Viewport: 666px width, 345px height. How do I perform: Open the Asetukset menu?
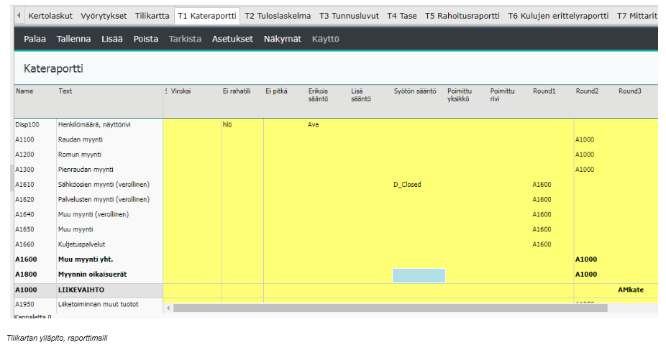(232, 39)
